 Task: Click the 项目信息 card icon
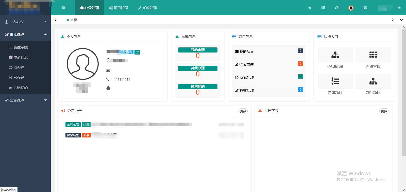234,37
